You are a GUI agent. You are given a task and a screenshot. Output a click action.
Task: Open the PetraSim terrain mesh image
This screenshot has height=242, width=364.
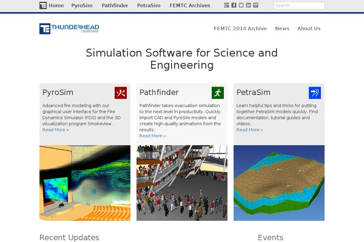tap(279, 183)
